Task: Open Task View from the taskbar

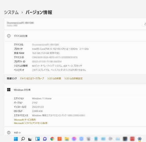Action: pyautogui.click(x=30, y=139)
